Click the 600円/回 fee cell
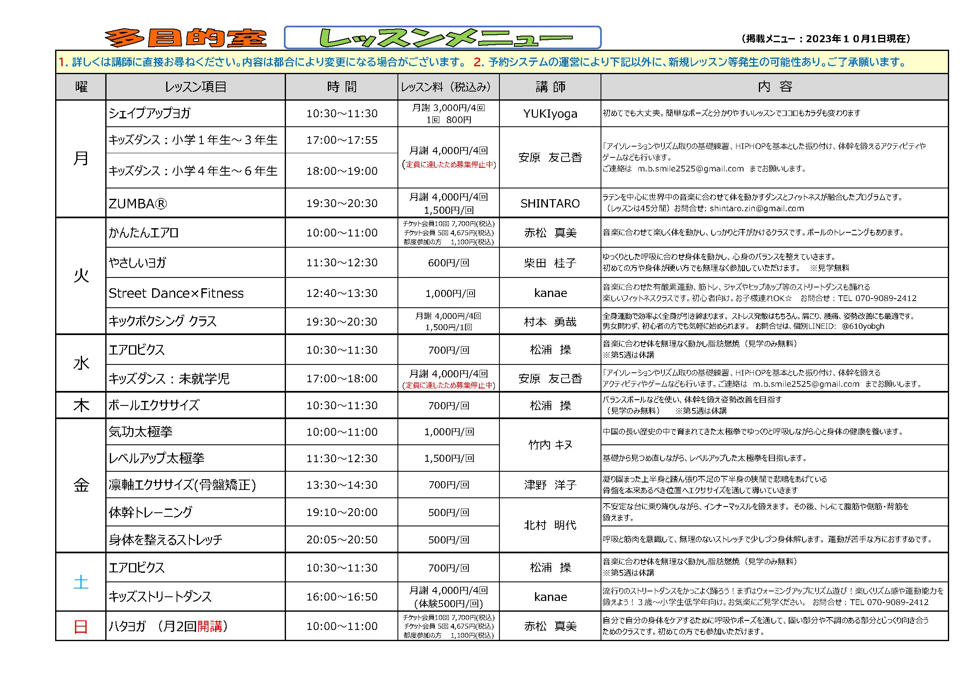This screenshot has height=685, width=969. point(448,263)
